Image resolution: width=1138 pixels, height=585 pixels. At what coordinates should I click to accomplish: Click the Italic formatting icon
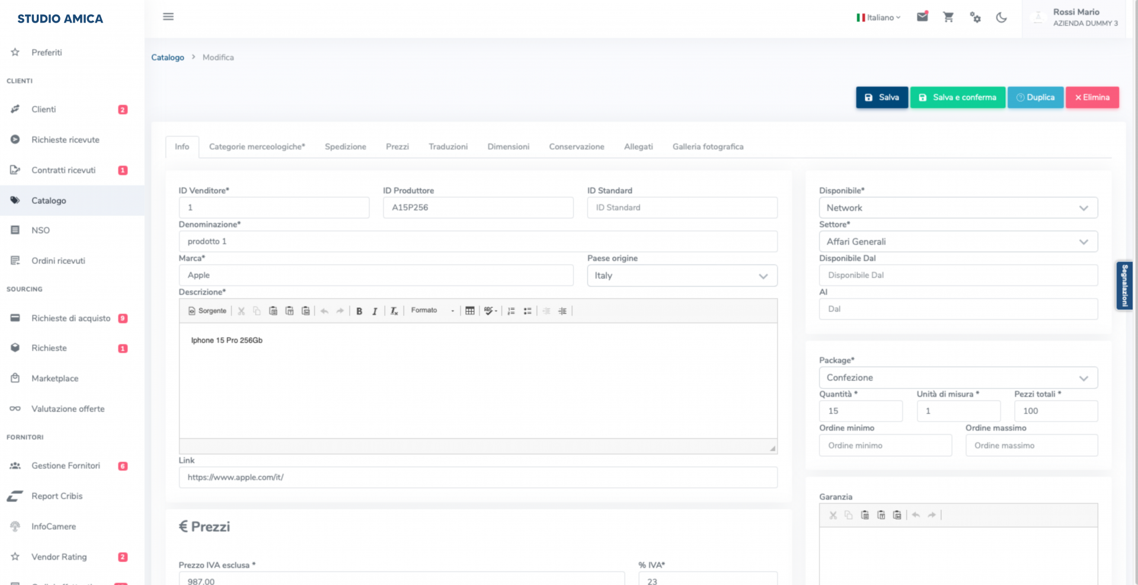pyautogui.click(x=375, y=311)
